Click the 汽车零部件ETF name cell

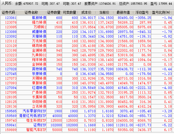point(34,111)
